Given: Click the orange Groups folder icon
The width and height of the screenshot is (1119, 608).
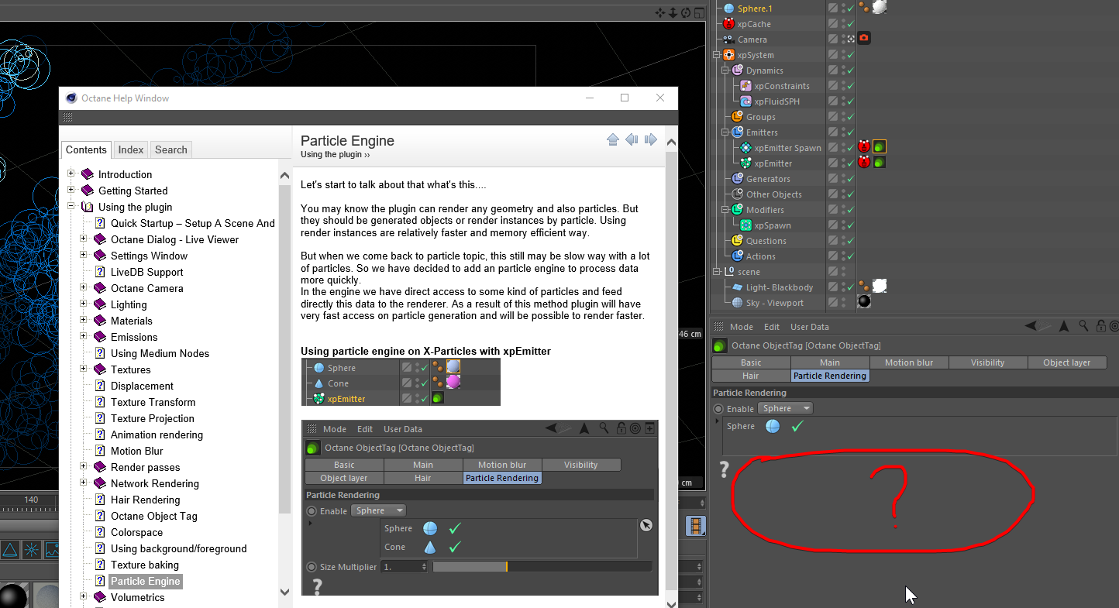Looking at the screenshot, I should [737, 117].
